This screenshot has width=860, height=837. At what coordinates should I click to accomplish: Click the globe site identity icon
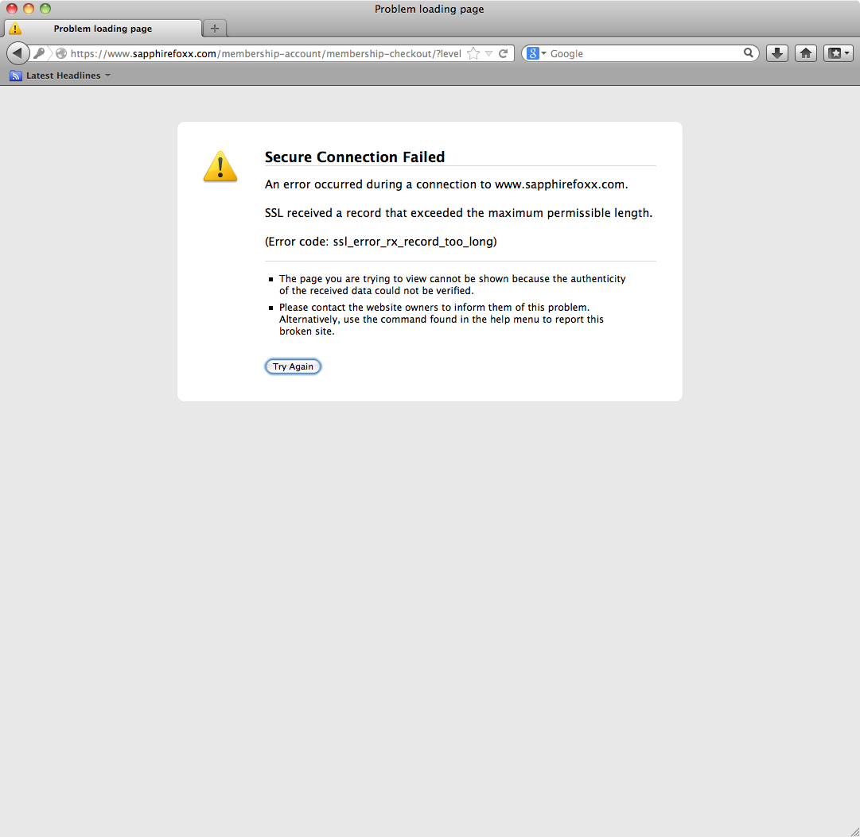[x=61, y=54]
